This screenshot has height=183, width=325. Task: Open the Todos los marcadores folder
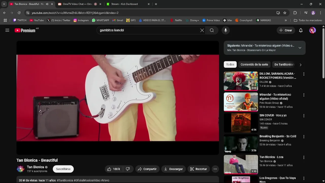coord(308,20)
